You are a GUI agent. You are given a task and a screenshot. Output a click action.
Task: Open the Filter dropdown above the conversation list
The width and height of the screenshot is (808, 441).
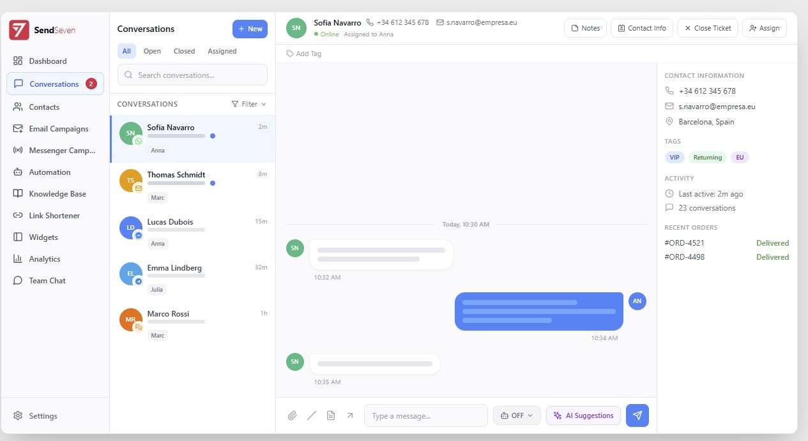249,103
